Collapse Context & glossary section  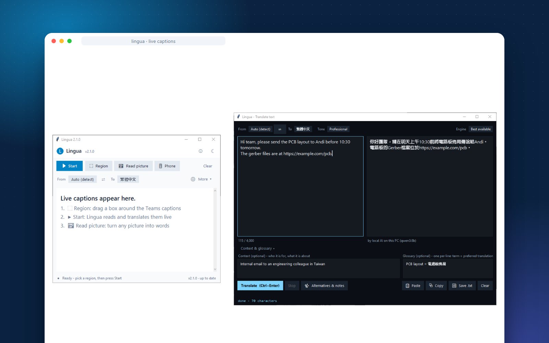[257, 248]
